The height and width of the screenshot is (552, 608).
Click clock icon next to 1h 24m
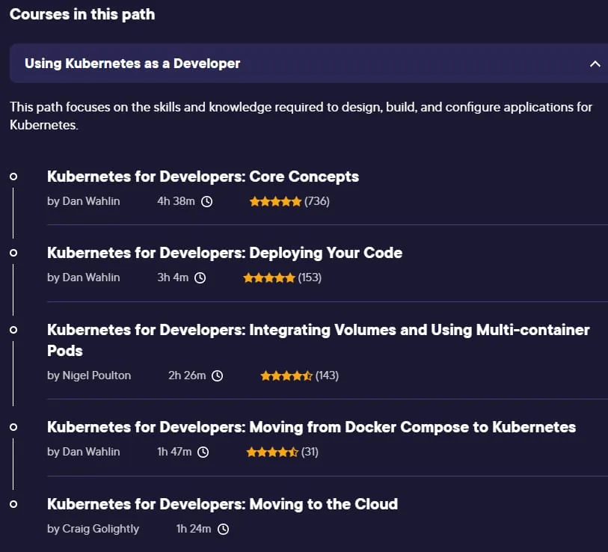tap(224, 529)
